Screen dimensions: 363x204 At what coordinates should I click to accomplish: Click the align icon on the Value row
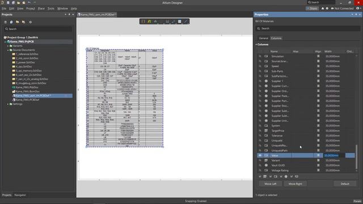tap(318, 155)
